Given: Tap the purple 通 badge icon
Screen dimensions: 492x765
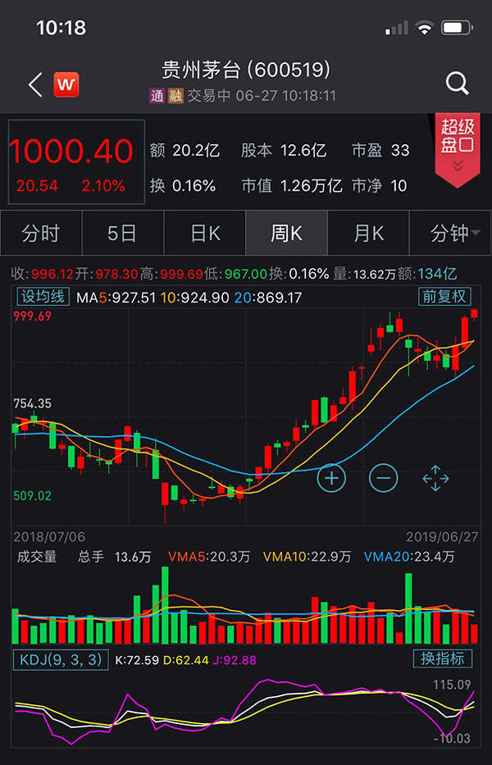Looking at the screenshot, I should coord(157,96).
